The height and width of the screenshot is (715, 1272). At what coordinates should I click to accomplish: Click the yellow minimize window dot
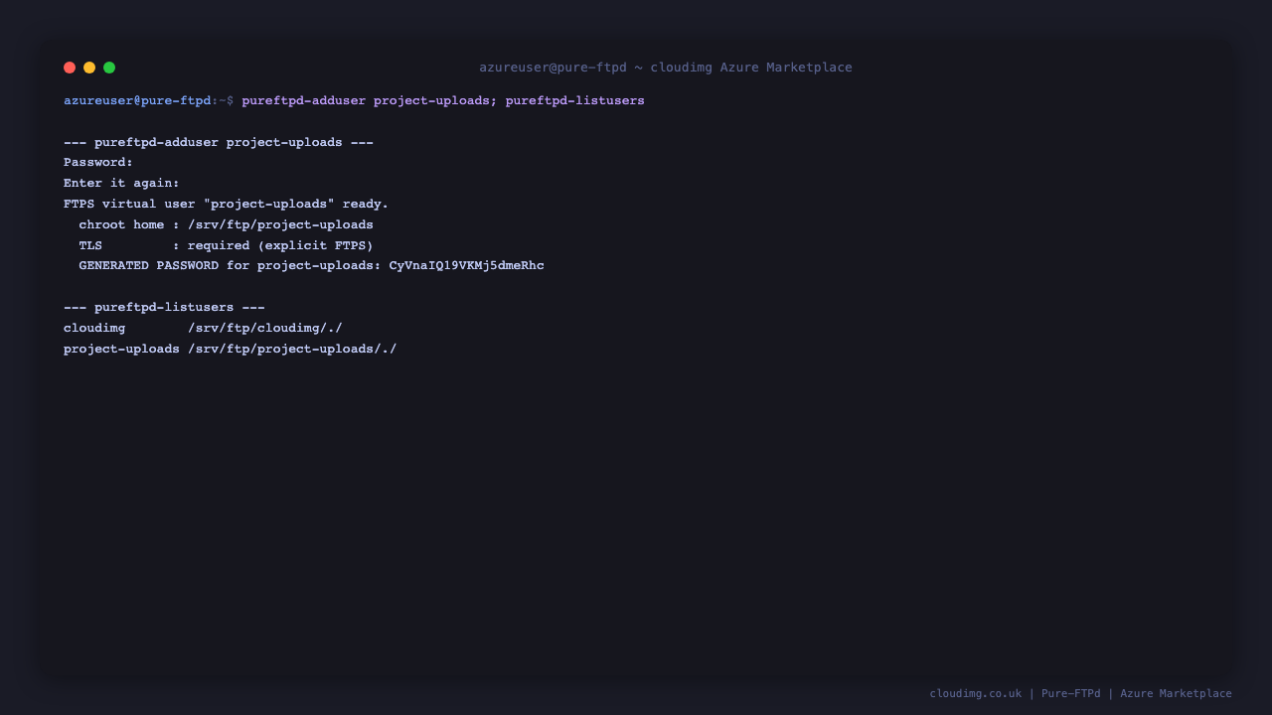(89, 68)
